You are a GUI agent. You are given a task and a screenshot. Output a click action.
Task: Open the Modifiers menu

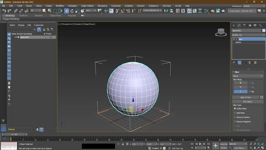pos(60,6)
